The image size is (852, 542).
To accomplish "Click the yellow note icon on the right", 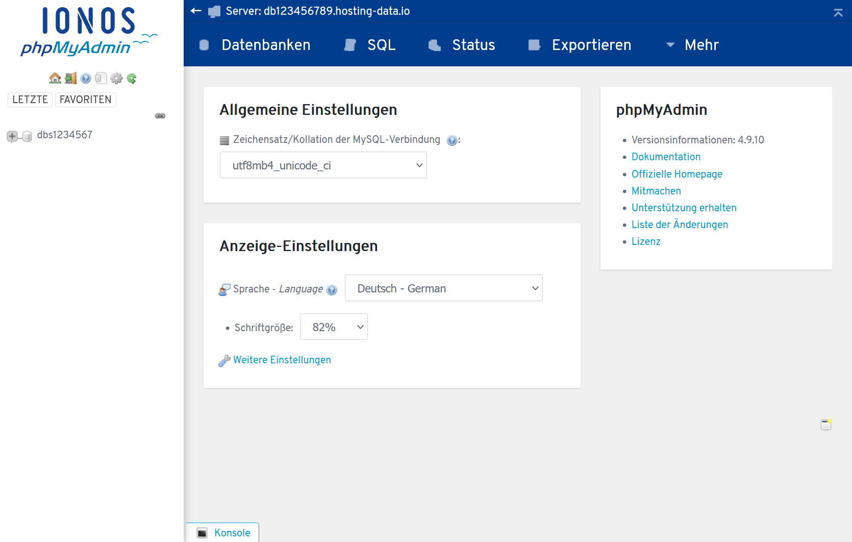I will point(826,425).
